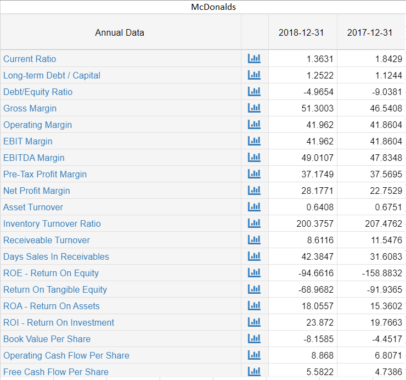The width and height of the screenshot is (406, 380).
Task: Open chart icon for EBIT Margin
Action: (254, 141)
